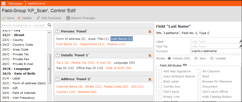The height and width of the screenshot is (102, 242).
Task: Edit the Label text via pencil icon
Action: (x=240, y=41)
